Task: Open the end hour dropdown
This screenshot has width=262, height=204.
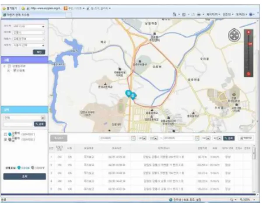Action: click(206, 138)
